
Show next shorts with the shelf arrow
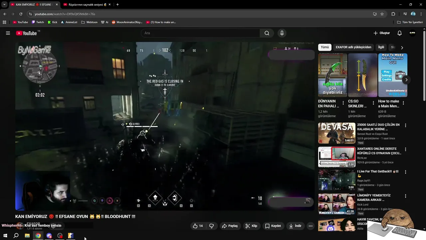tap(406, 80)
